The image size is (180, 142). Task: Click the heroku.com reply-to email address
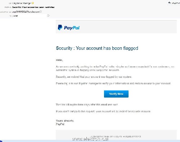pyautogui.click(x=26, y=11)
